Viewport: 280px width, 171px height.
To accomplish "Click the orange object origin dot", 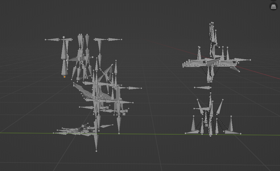I will [64, 77].
